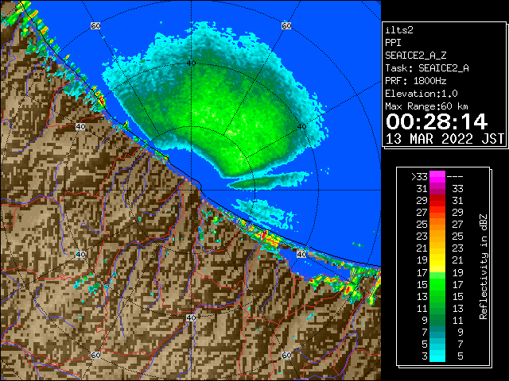
Task: Click the magenta >33 dBZ legend swatch
Action: coord(437,177)
